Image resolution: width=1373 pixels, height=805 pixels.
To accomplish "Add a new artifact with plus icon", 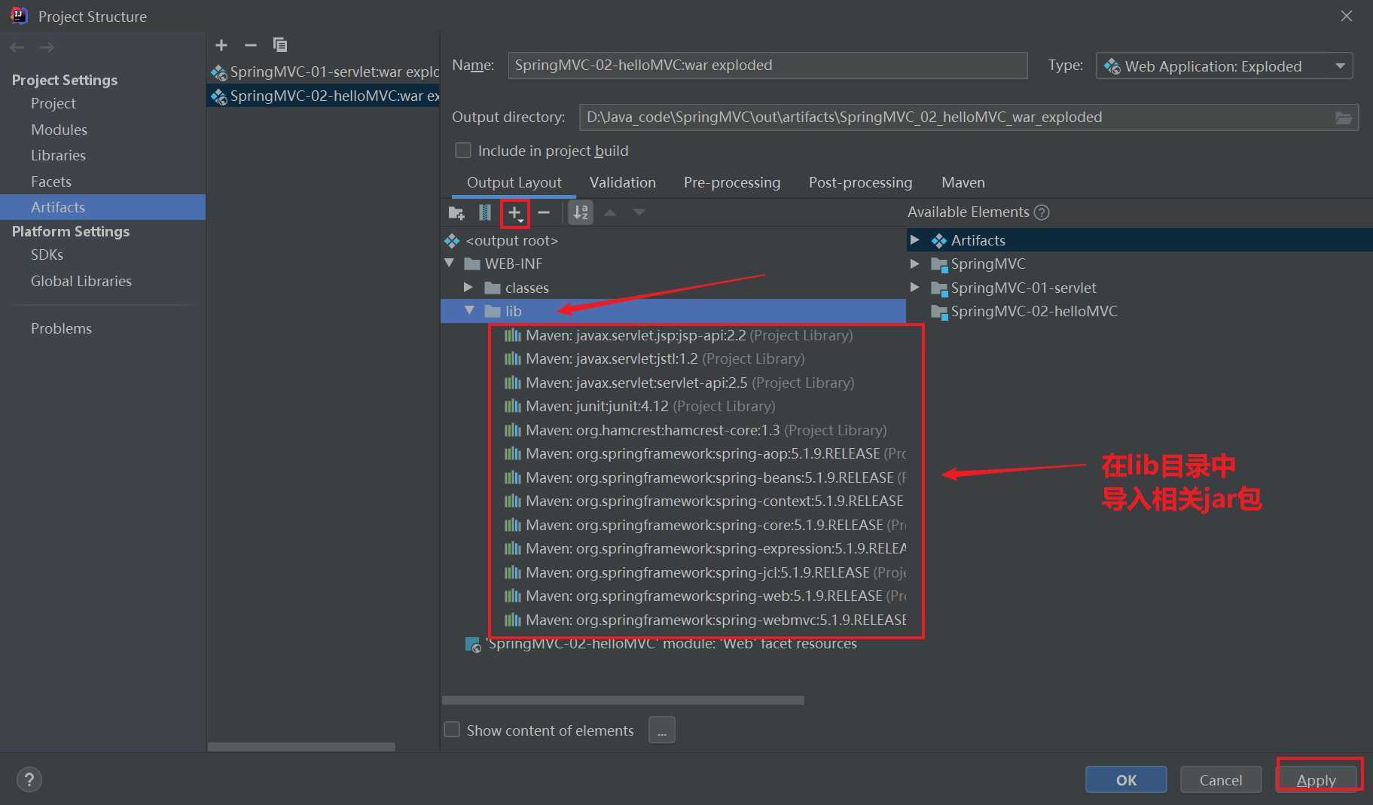I will point(221,45).
